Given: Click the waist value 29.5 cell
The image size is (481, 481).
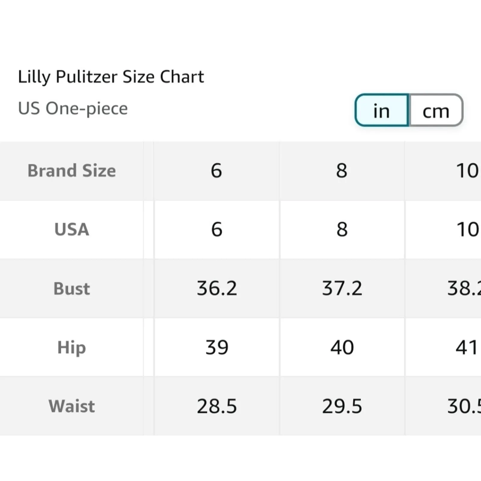Looking at the screenshot, I should click(342, 406).
